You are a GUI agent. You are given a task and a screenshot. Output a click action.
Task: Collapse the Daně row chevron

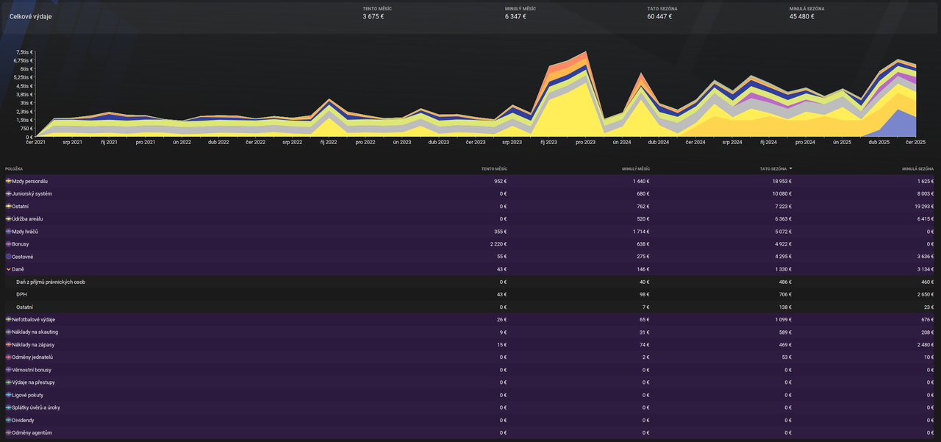click(8, 269)
